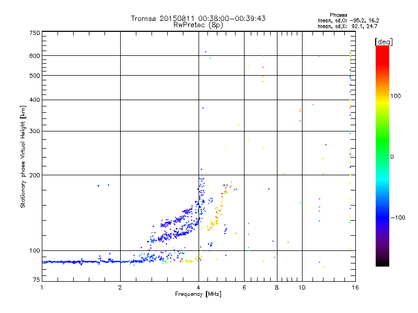Click the y-axis tick label '750'
The image size is (418, 313).
point(35,33)
